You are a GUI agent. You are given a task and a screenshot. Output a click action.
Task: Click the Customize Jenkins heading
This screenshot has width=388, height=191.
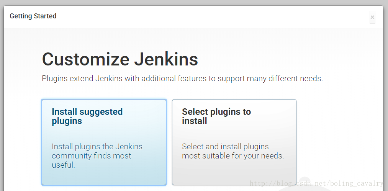[x=120, y=59]
